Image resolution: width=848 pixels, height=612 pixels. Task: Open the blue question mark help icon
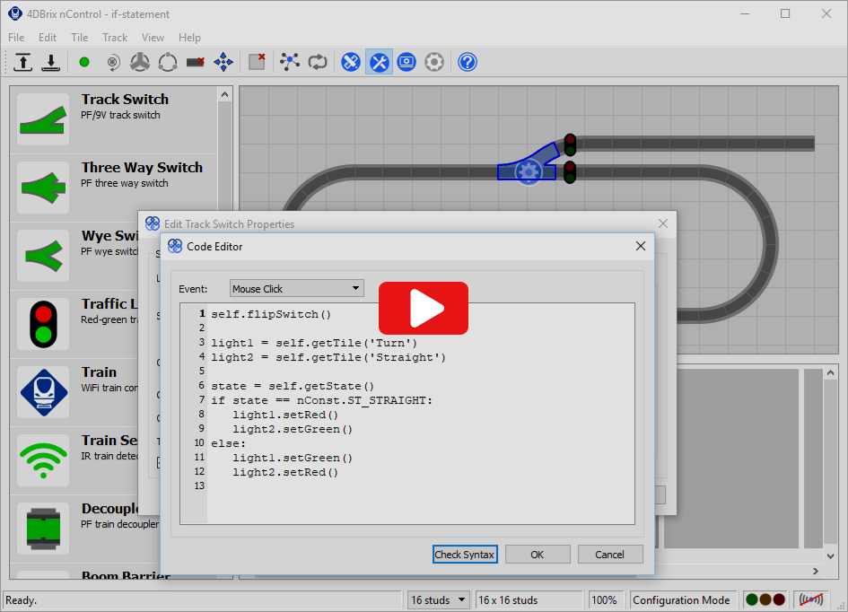[x=468, y=62]
